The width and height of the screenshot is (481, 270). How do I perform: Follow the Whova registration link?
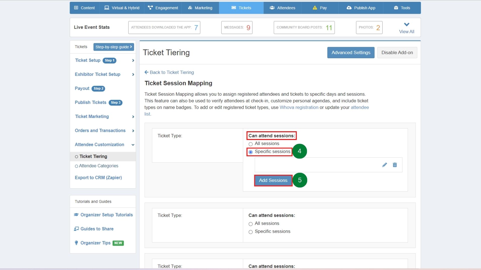(299, 107)
